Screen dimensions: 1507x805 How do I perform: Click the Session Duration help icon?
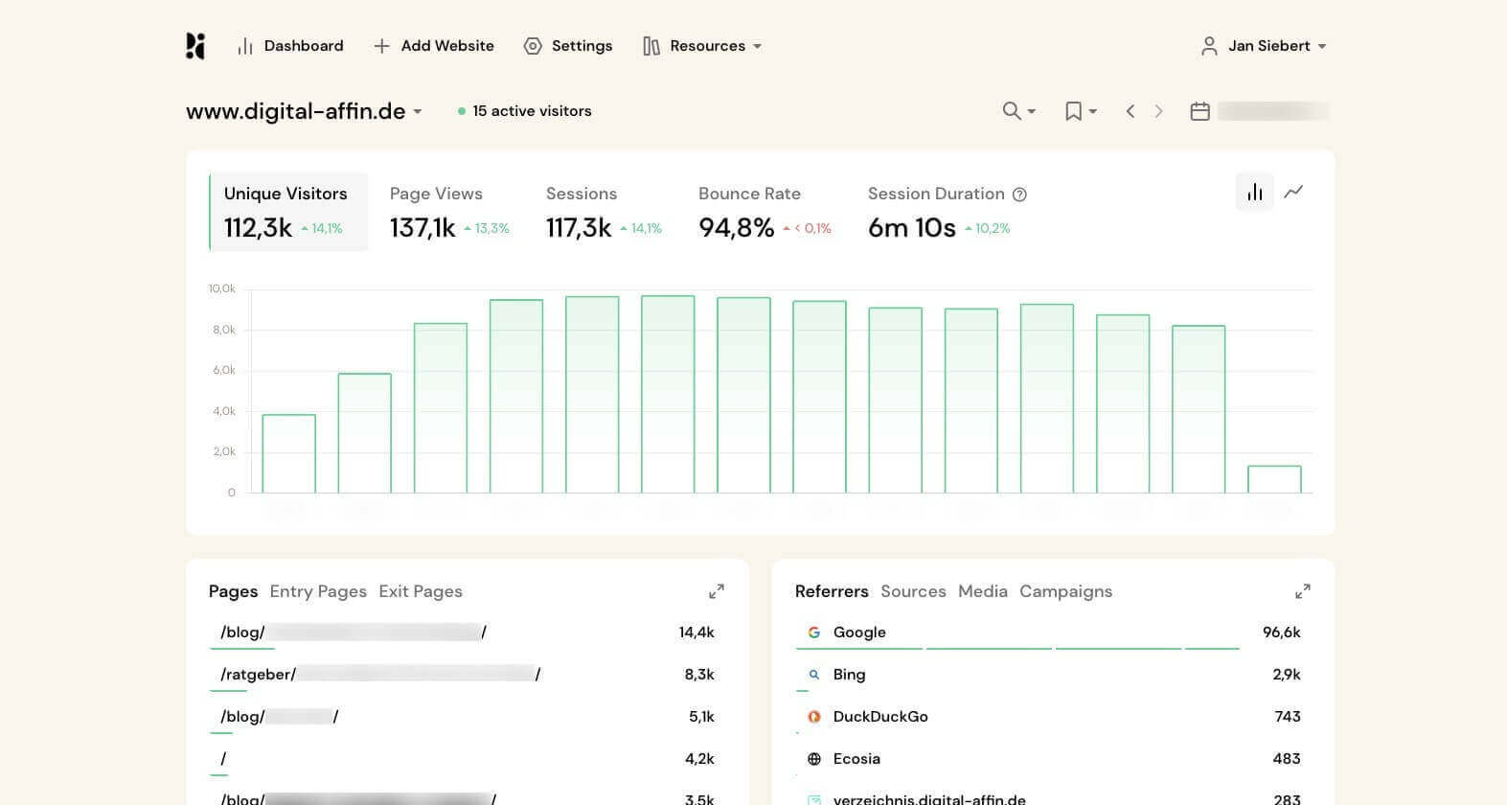pos(1019,195)
